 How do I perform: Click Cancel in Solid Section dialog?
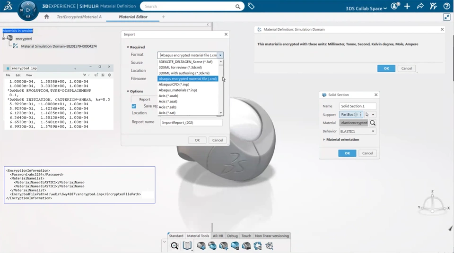coord(367,153)
